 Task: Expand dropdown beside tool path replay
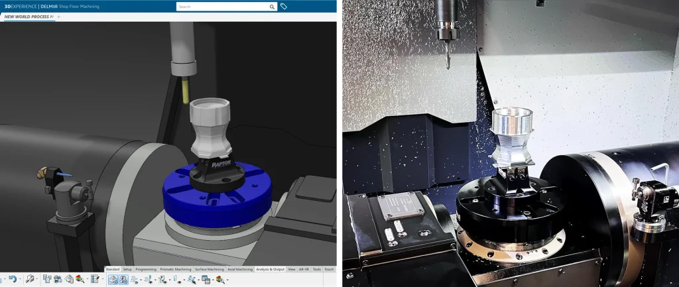point(141,280)
